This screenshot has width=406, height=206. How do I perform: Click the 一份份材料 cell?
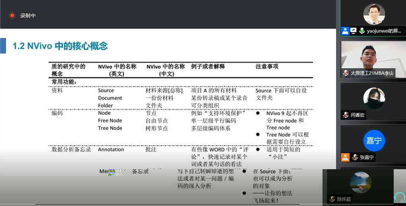tap(159, 98)
